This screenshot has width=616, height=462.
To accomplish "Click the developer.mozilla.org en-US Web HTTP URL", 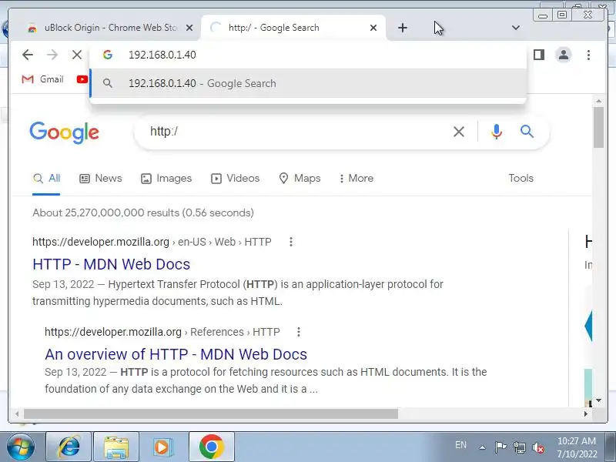I will point(152,242).
